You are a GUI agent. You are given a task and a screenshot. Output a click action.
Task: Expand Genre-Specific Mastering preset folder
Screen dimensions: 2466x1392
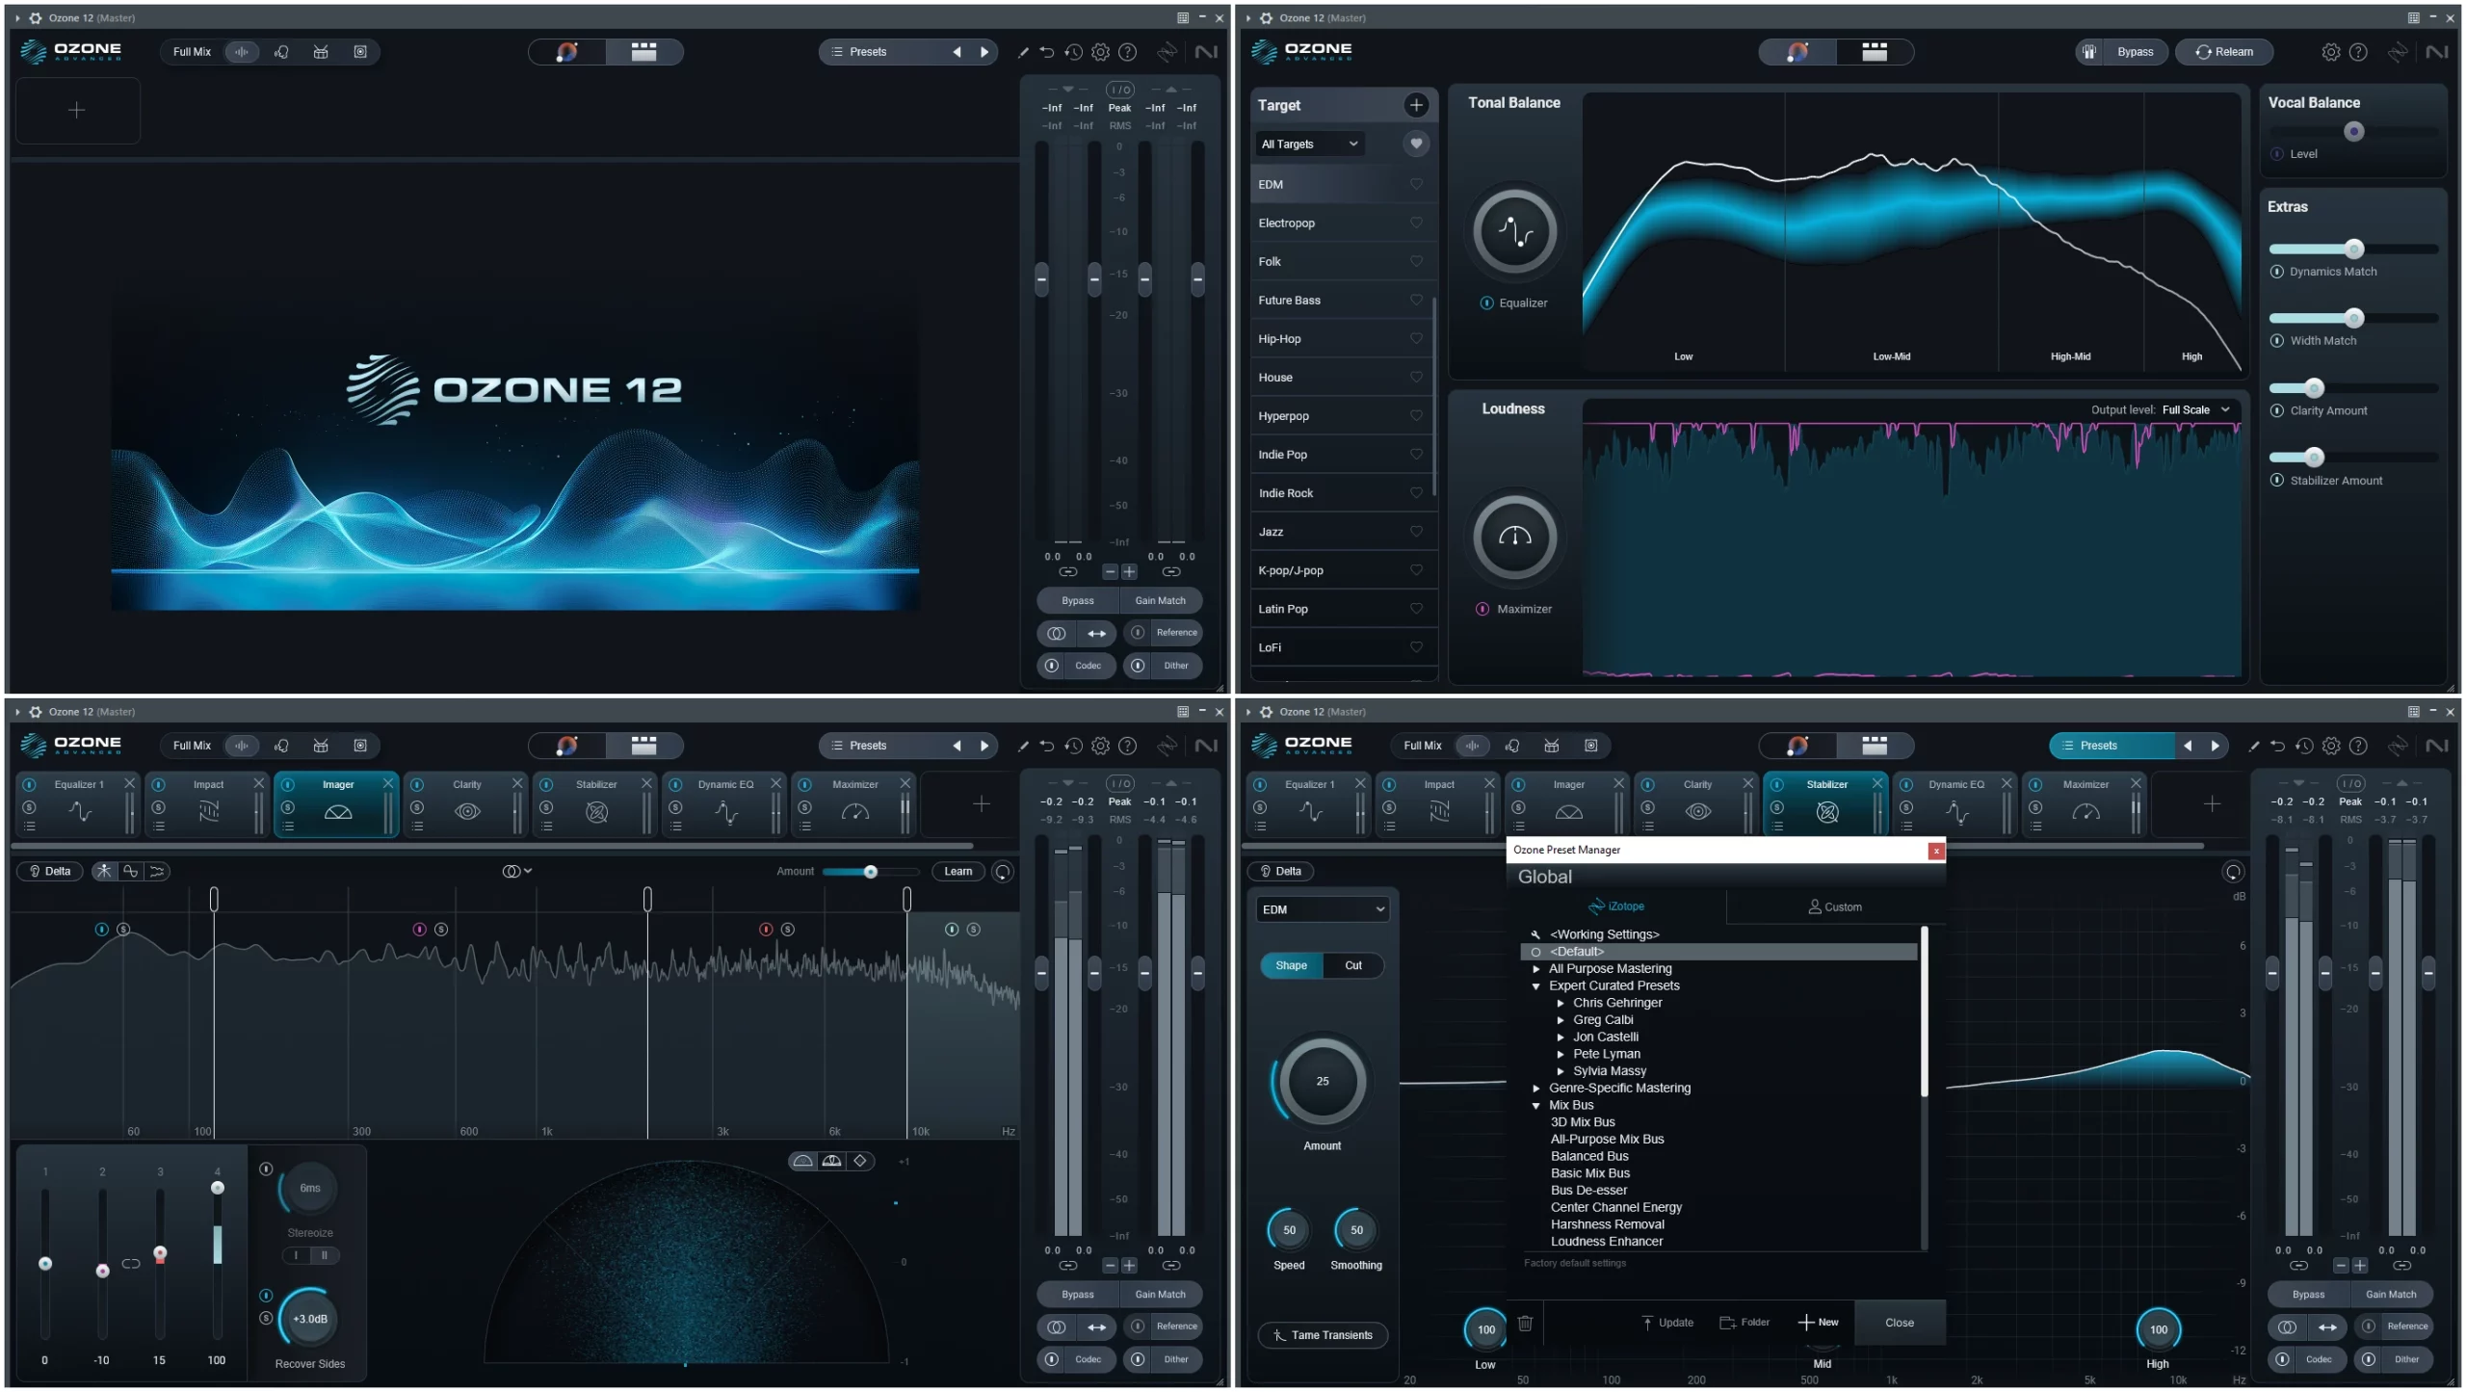click(x=1536, y=1089)
